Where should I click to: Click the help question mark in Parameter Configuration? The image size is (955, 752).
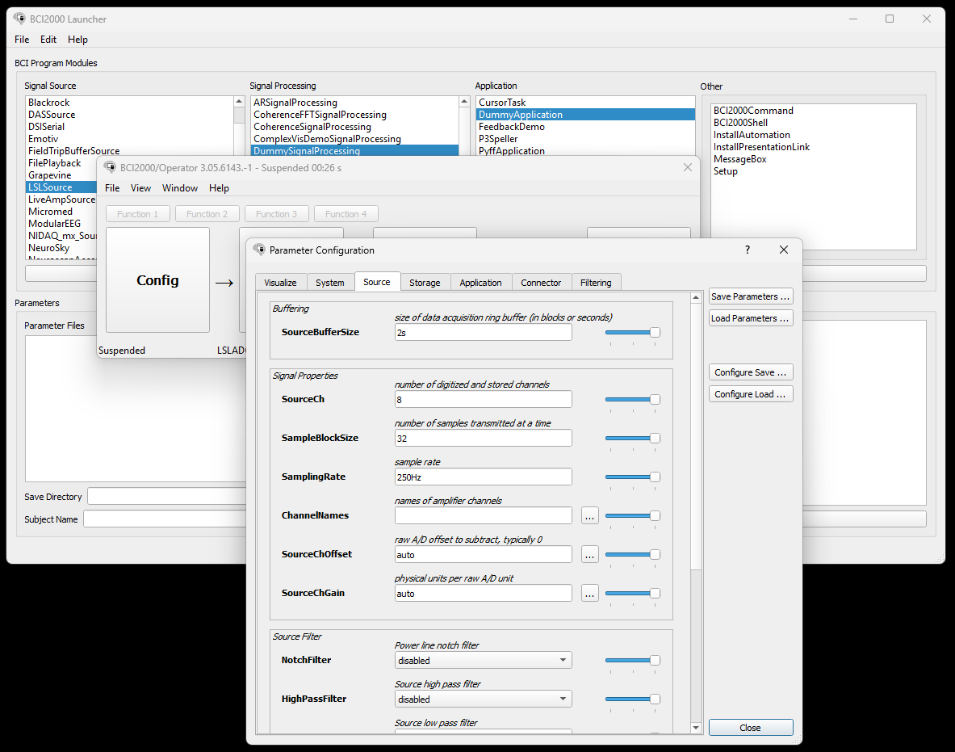click(747, 250)
